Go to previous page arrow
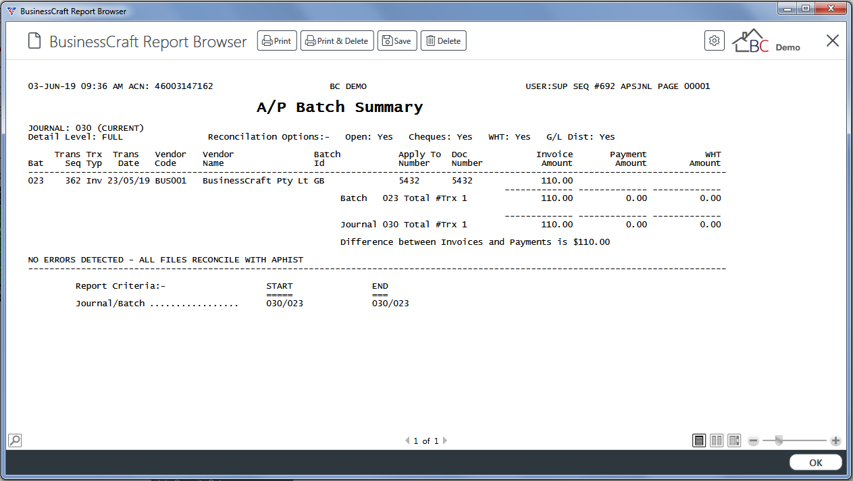The image size is (853, 481). pos(407,441)
